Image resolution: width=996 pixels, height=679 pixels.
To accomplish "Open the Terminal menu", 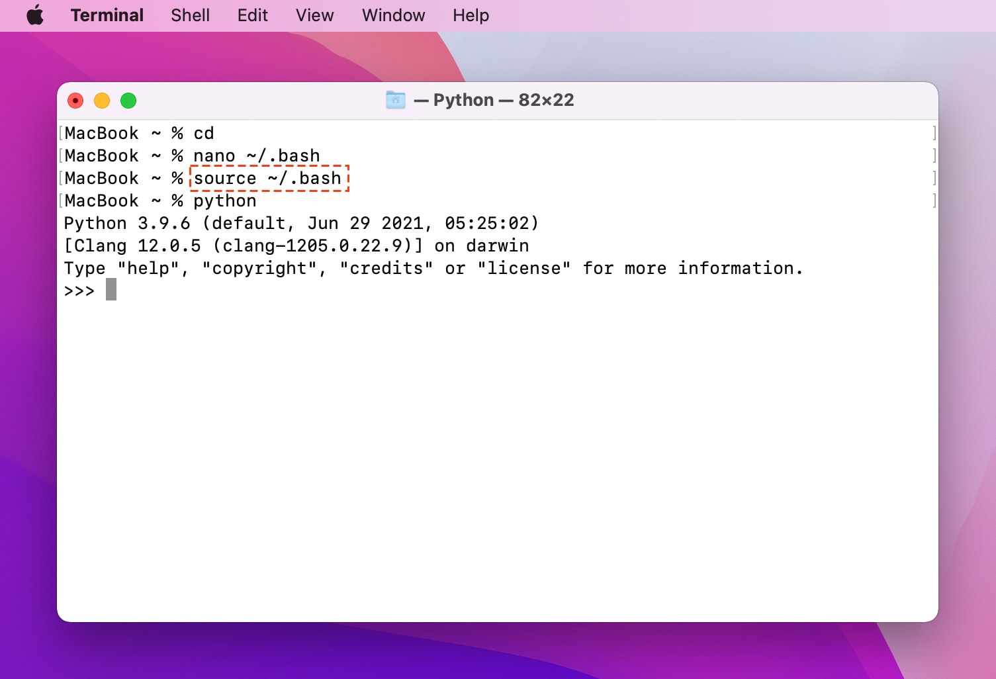I will (107, 15).
